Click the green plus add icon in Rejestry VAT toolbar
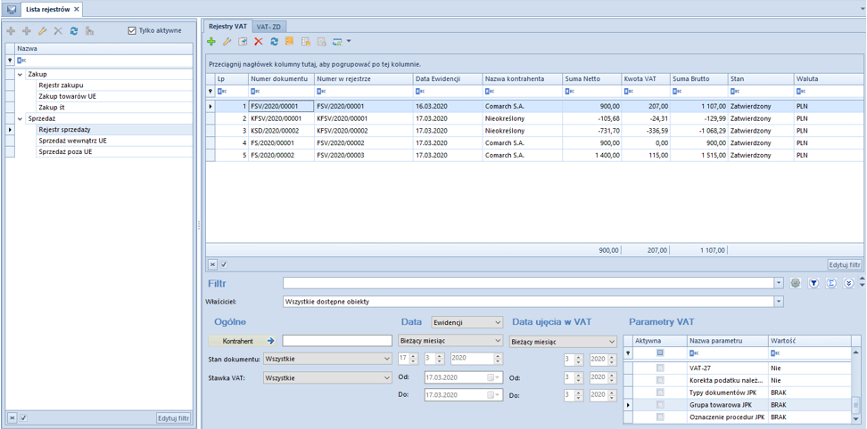This screenshot has width=867, height=429. pyautogui.click(x=211, y=42)
